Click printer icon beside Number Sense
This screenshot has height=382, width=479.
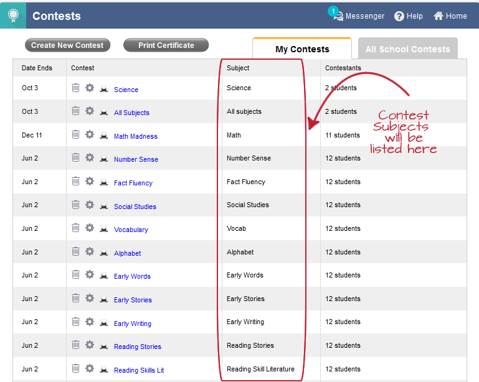[104, 159]
